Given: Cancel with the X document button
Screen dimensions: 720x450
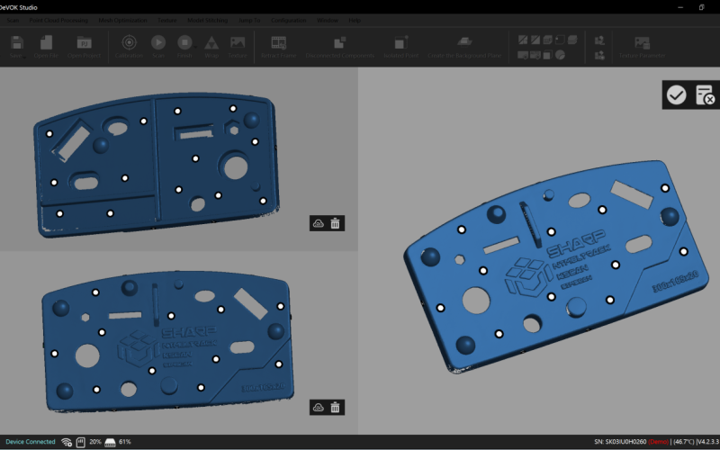Looking at the screenshot, I should pyautogui.click(x=704, y=94).
